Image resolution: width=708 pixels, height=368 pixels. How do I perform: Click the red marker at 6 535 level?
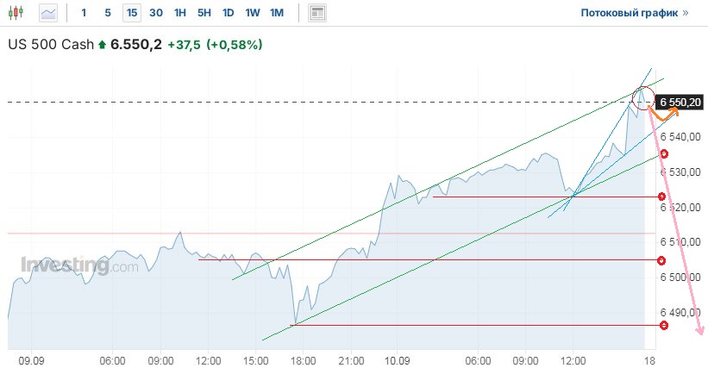pos(663,153)
